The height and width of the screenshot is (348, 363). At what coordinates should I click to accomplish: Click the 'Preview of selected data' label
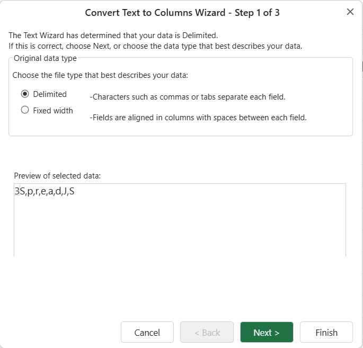click(x=57, y=176)
